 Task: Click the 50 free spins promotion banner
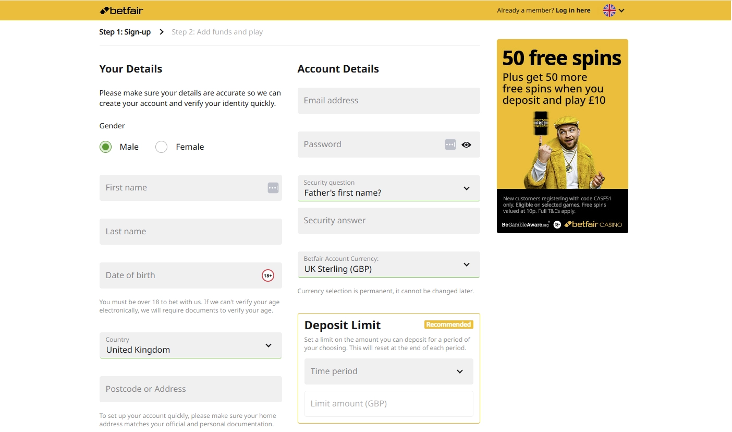tap(562, 135)
